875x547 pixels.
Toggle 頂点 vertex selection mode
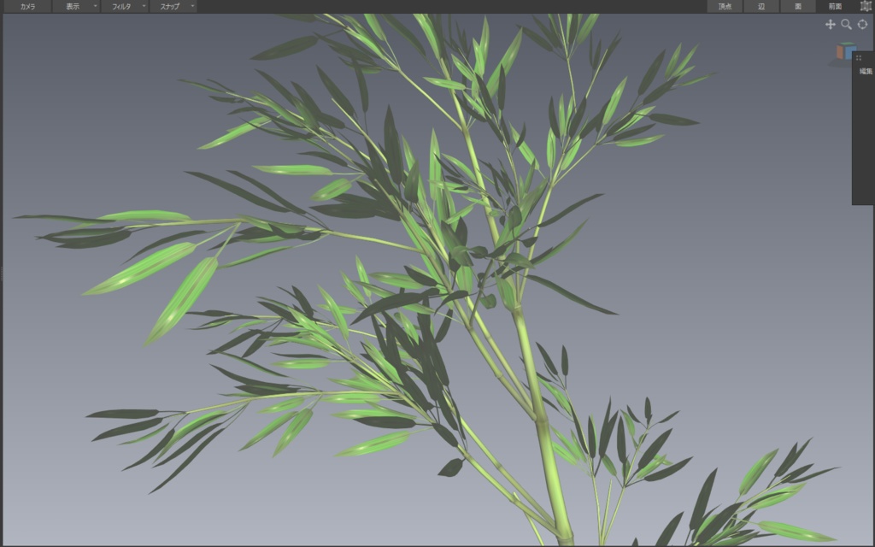[725, 6]
